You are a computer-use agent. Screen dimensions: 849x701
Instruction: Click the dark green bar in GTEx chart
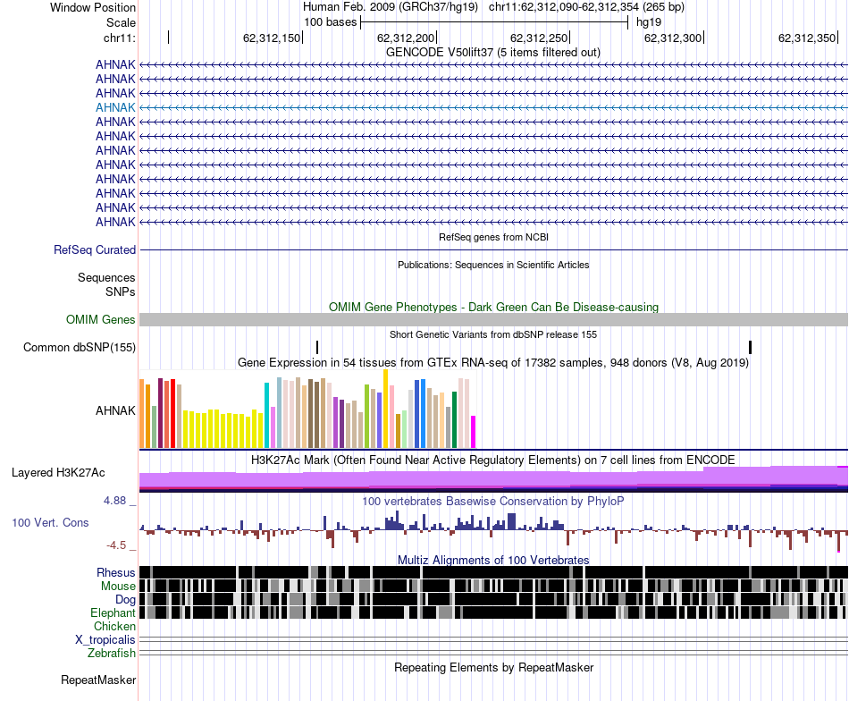[x=454, y=420]
